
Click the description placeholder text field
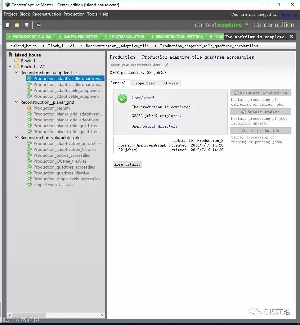click(136, 65)
